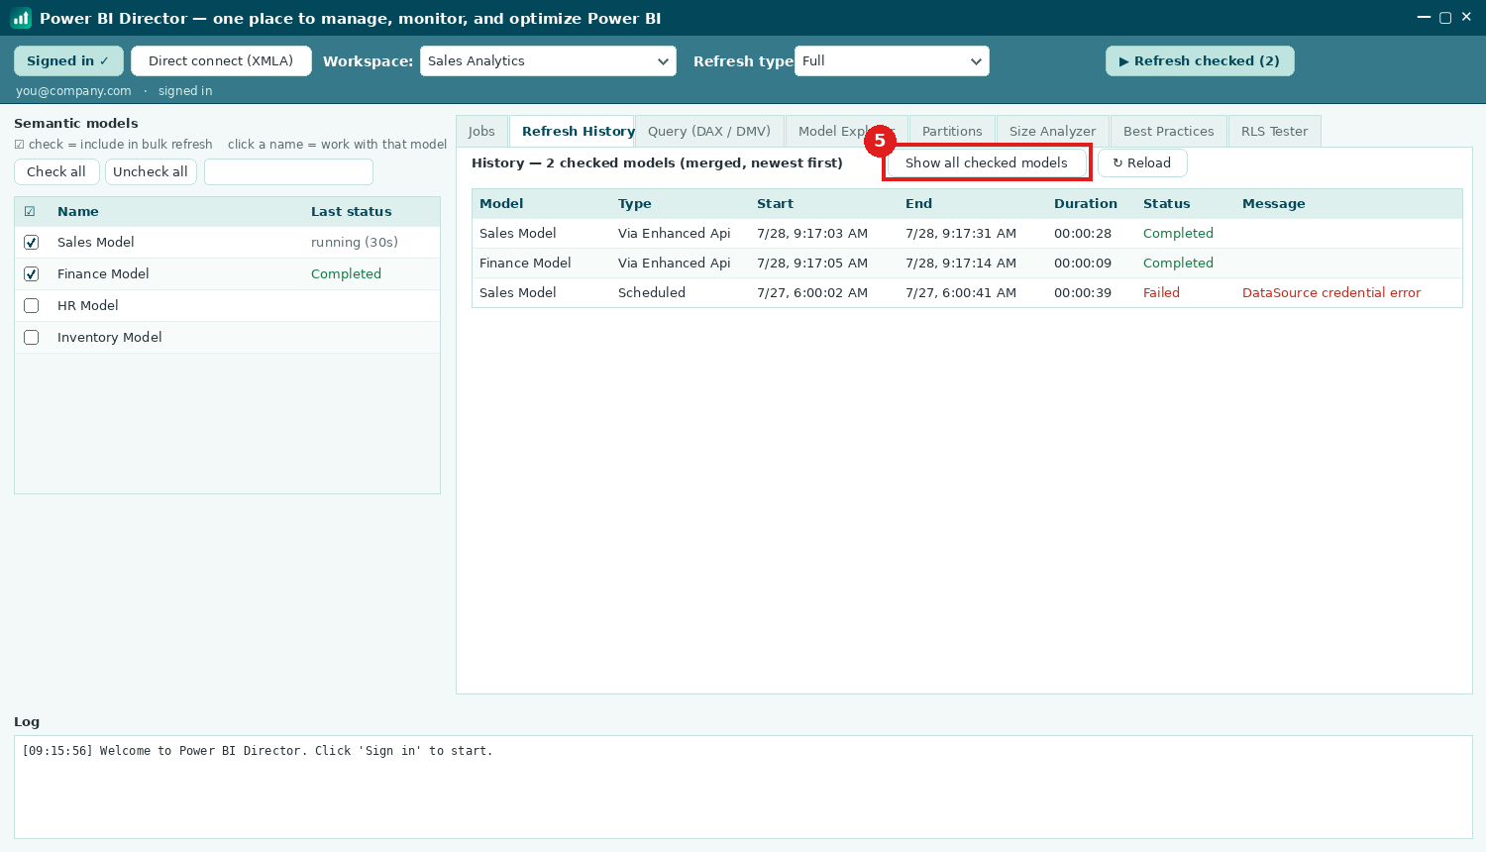Click the Start column header

[776, 203]
